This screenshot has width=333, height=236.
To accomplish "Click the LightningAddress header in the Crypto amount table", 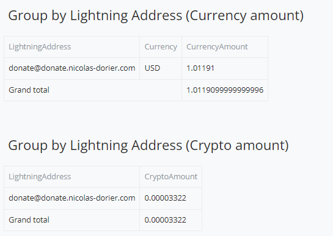I will coord(40,176).
